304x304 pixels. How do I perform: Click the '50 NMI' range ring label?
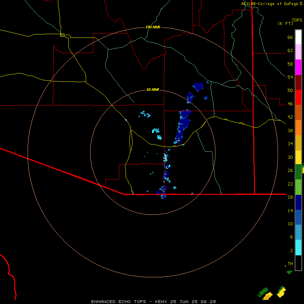[x=153, y=90]
